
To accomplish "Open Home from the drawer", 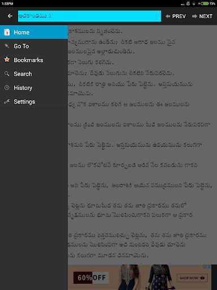I will pyautogui.click(x=34, y=32).
